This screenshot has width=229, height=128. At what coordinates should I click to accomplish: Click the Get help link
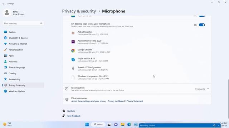(x=71, y=111)
